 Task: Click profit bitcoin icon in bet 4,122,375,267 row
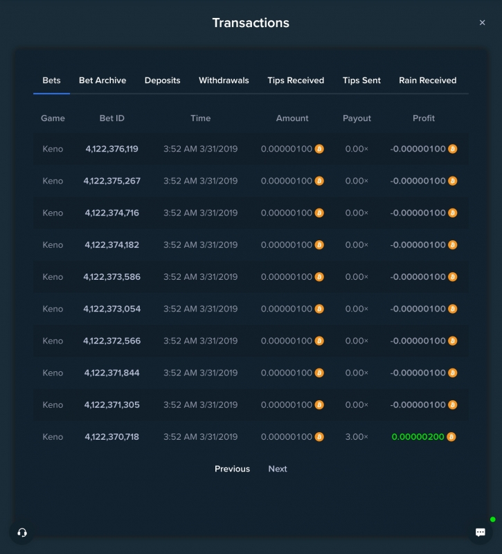coord(453,181)
